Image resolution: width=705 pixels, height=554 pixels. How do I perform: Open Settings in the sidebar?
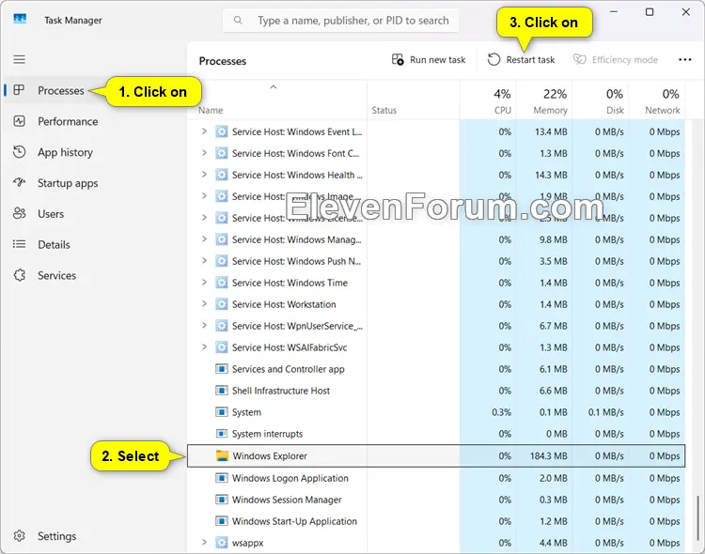point(56,536)
